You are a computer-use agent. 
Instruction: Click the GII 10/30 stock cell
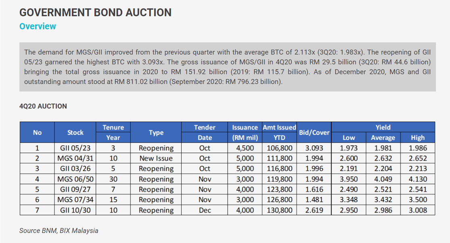[x=75, y=210]
